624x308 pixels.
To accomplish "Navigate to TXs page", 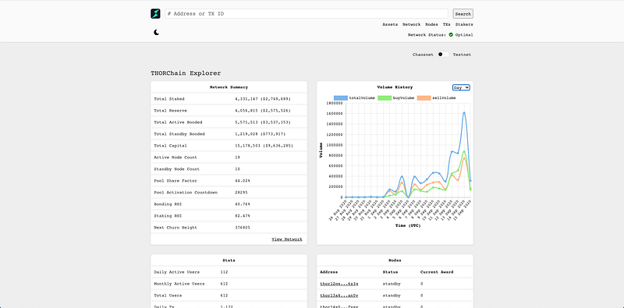I will coord(446,25).
